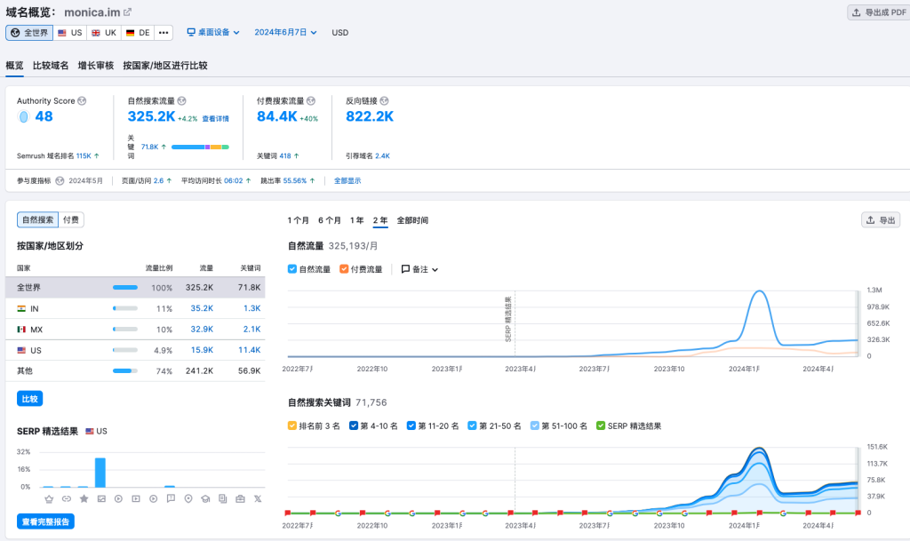Toggle the 付费流量 checkbox
This screenshot has height=541, width=910.
(344, 269)
